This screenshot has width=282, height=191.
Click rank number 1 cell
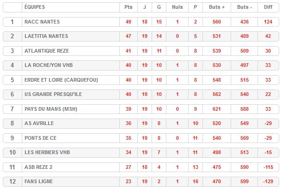[12, 22]
